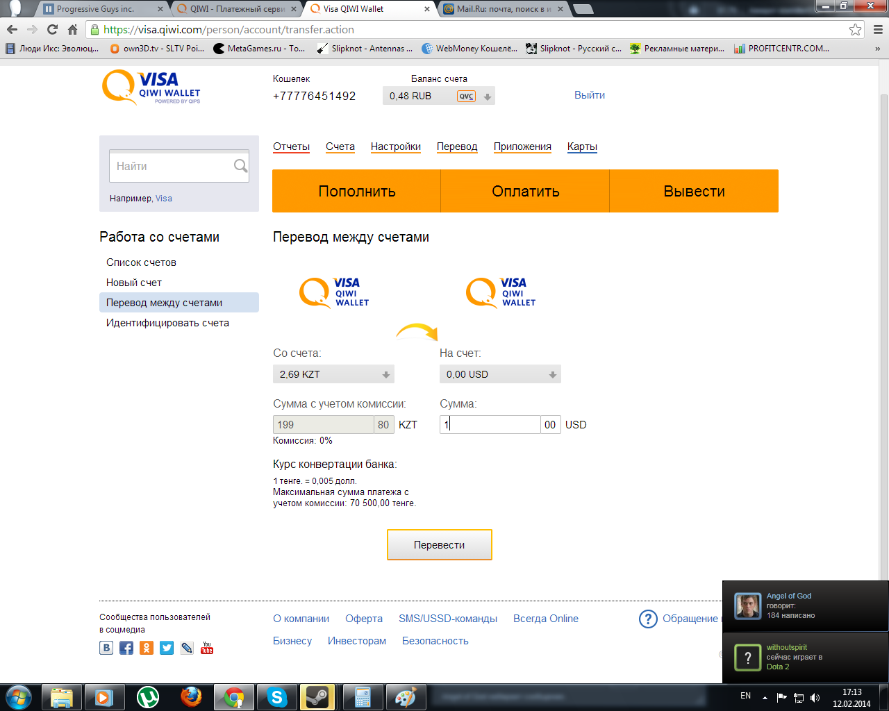Open the Odnoklassniki community icon

147,648
